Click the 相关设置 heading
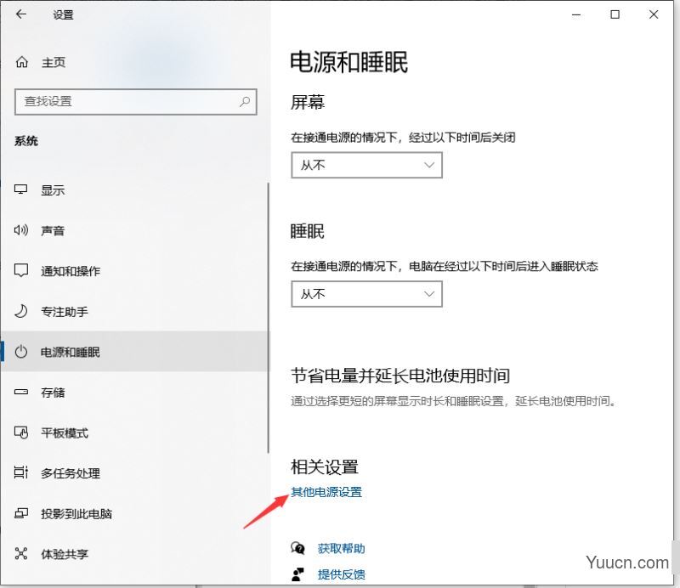 point(325,467)
